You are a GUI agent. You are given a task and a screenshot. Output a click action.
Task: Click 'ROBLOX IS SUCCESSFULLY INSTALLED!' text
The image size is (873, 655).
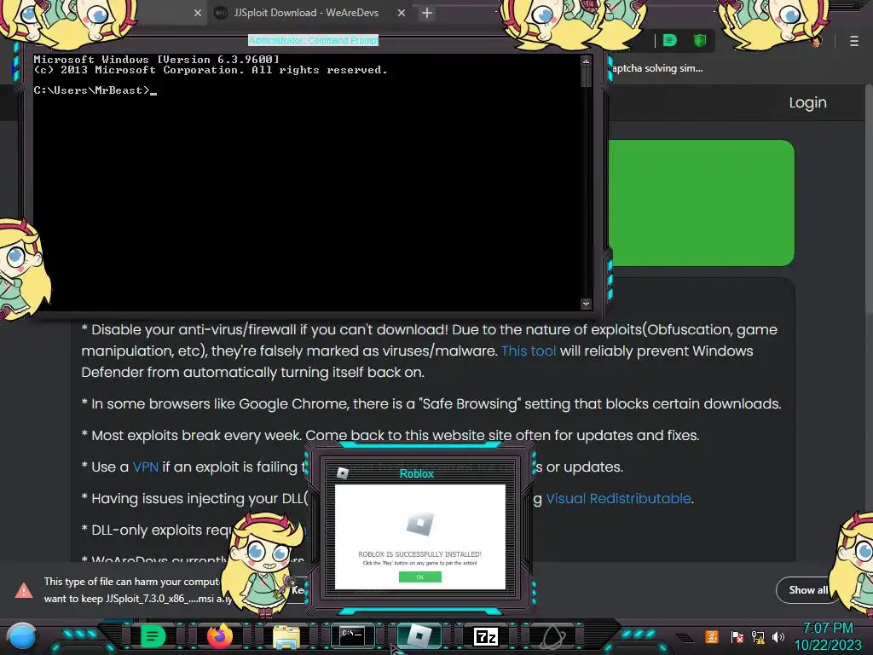pos(419,554)
